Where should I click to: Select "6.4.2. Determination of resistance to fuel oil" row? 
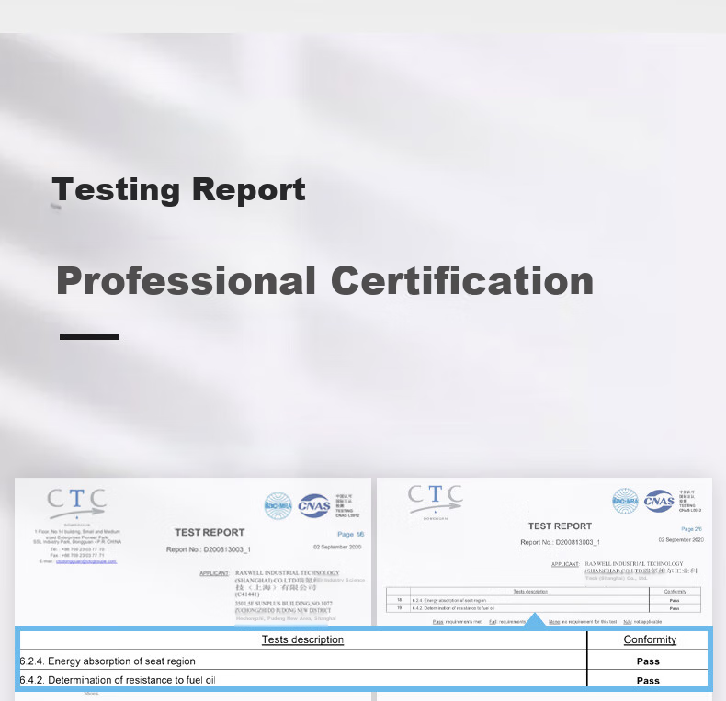click(364, 679)
